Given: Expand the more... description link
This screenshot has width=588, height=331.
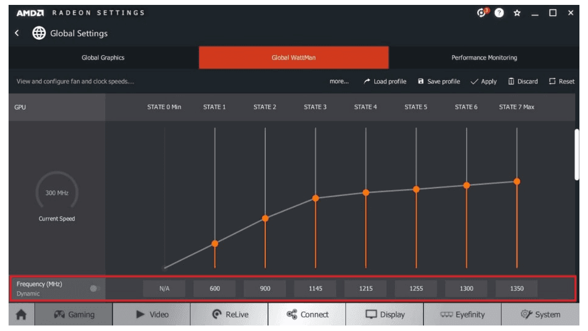Looking at the screenshot, I should pyautogui.click(x=339, y=82).
